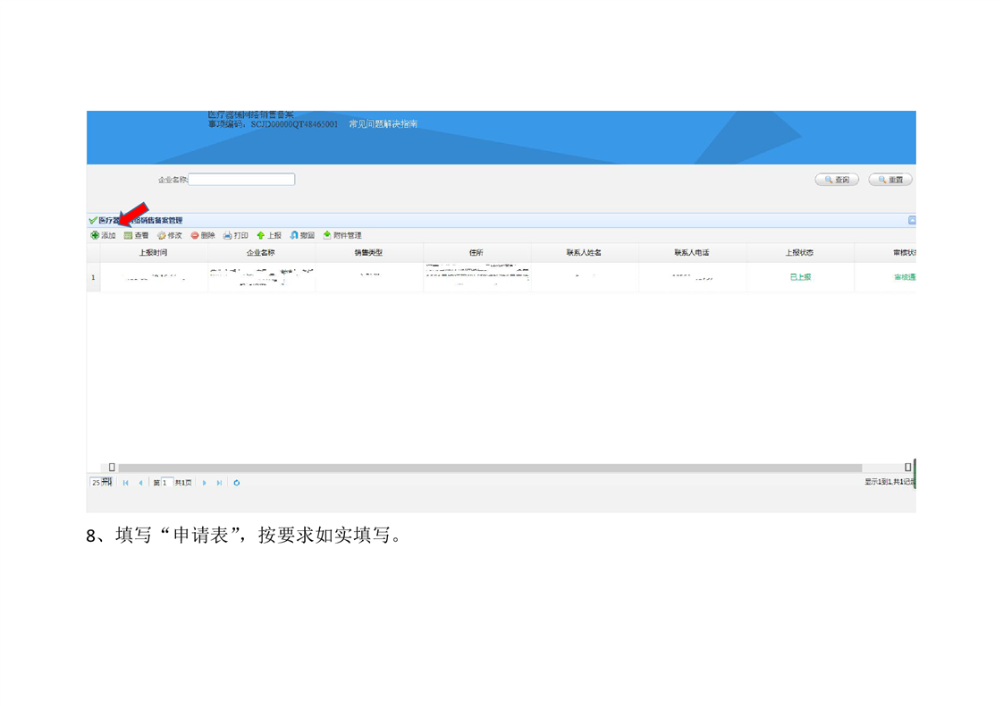Go to the first page of results

[x=125, y=483]
